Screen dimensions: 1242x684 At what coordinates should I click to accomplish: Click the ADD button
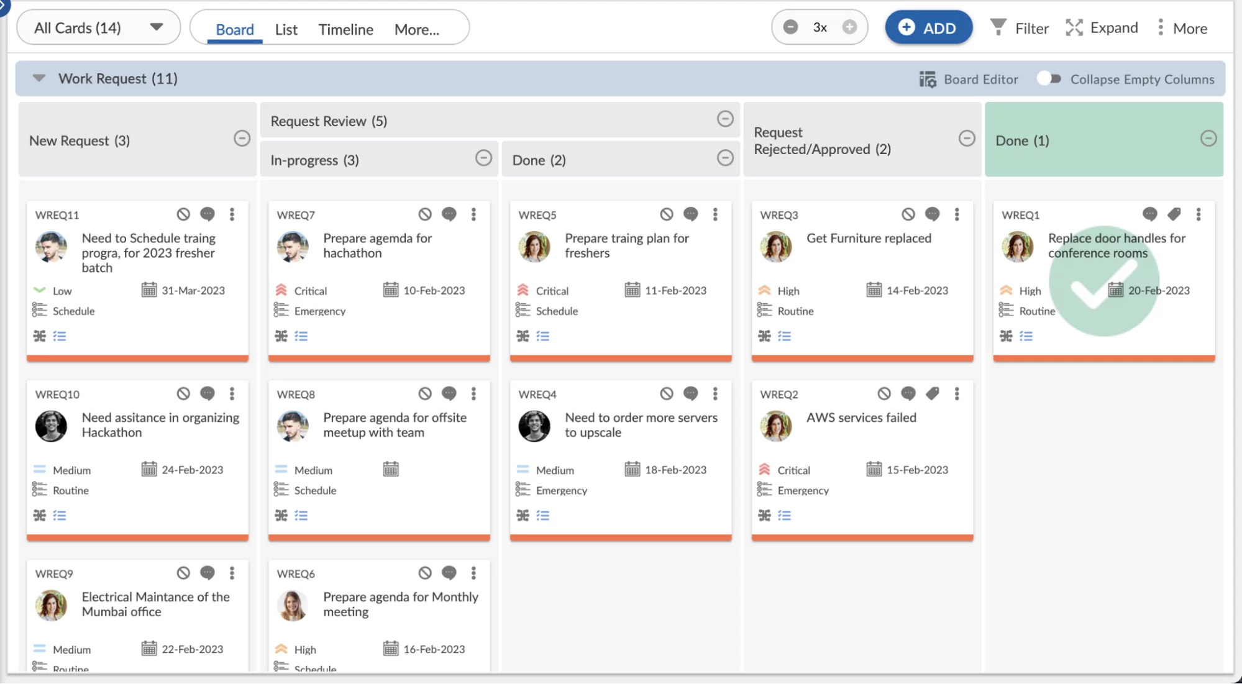pyautogui.click(x=928, y=27)
